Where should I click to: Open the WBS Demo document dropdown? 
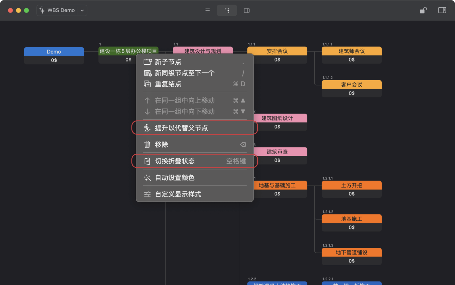point(82,11)
